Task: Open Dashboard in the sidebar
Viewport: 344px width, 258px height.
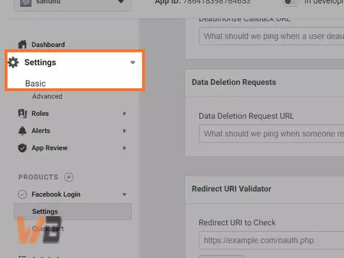Action: (48, 45)
